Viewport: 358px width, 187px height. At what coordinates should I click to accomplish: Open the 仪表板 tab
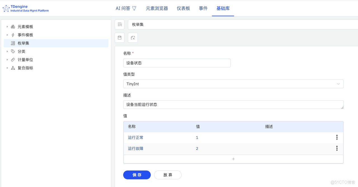coord(183,8)
